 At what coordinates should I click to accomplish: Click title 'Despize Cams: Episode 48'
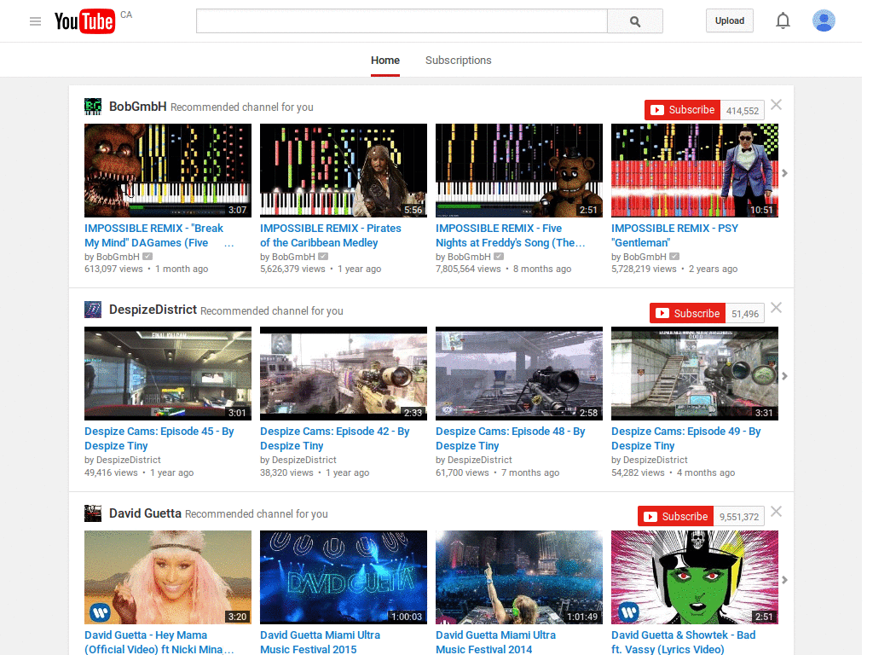click(511, 438)
